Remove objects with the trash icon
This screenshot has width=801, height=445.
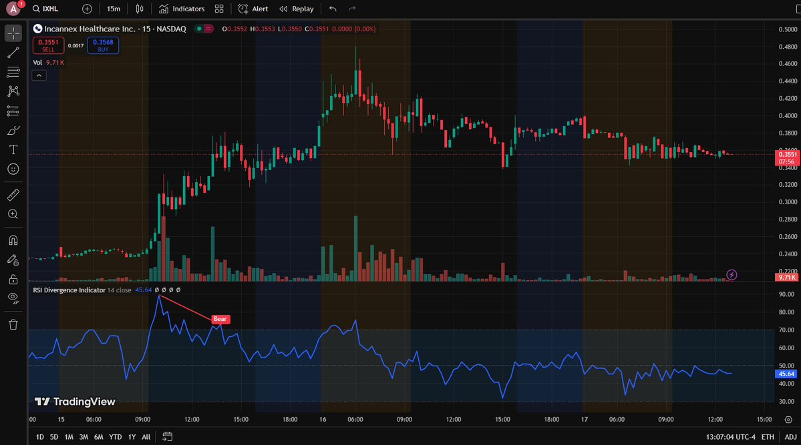[13, 324]
